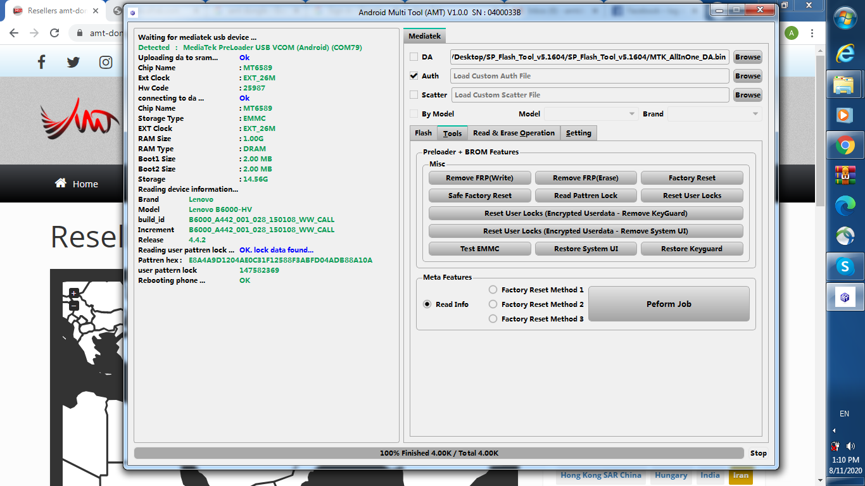Click the AMT window title bar icon
865x486 pixels.
click(132, 13)
